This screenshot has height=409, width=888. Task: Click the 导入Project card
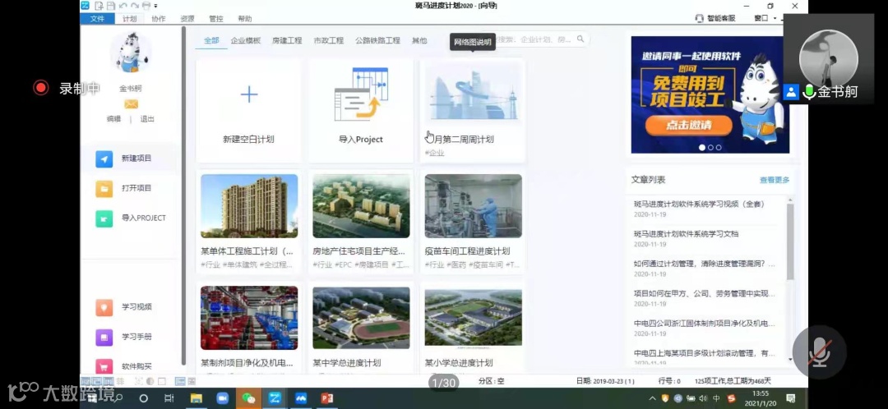[x=361, y=110]
